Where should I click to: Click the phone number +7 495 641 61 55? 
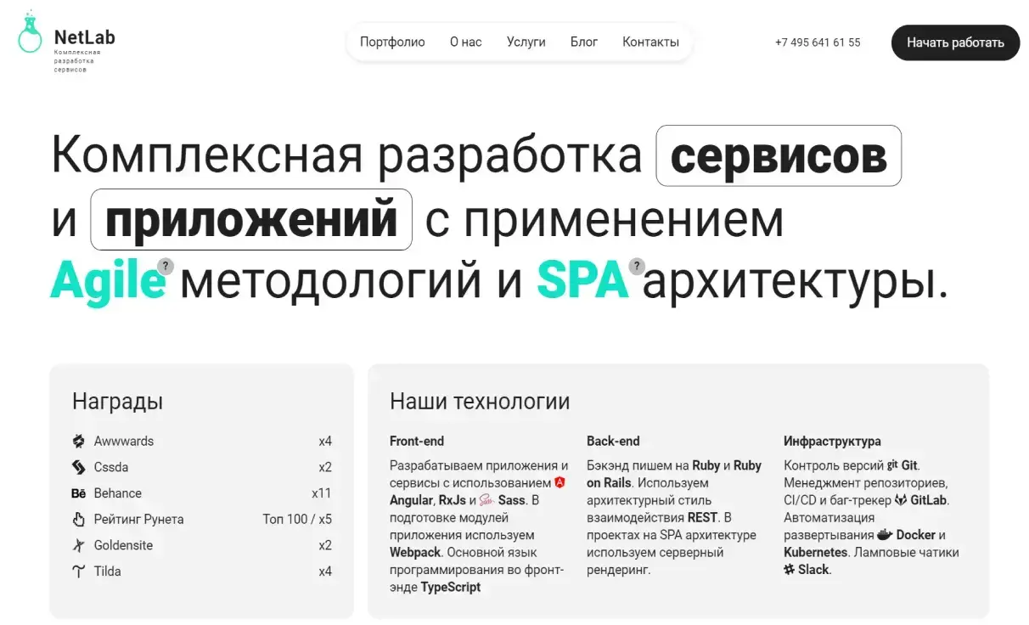click(x=818, y=42)
